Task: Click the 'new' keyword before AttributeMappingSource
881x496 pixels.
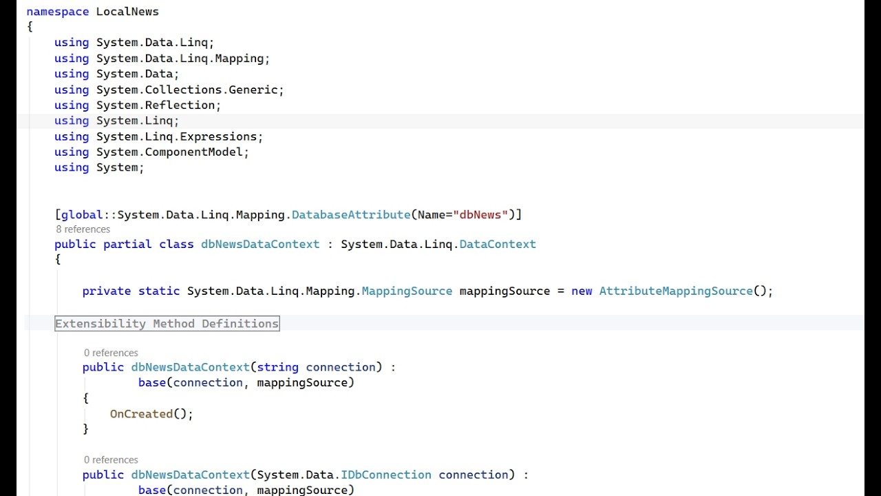Action: pyautogui.click(x=582, y=291)
